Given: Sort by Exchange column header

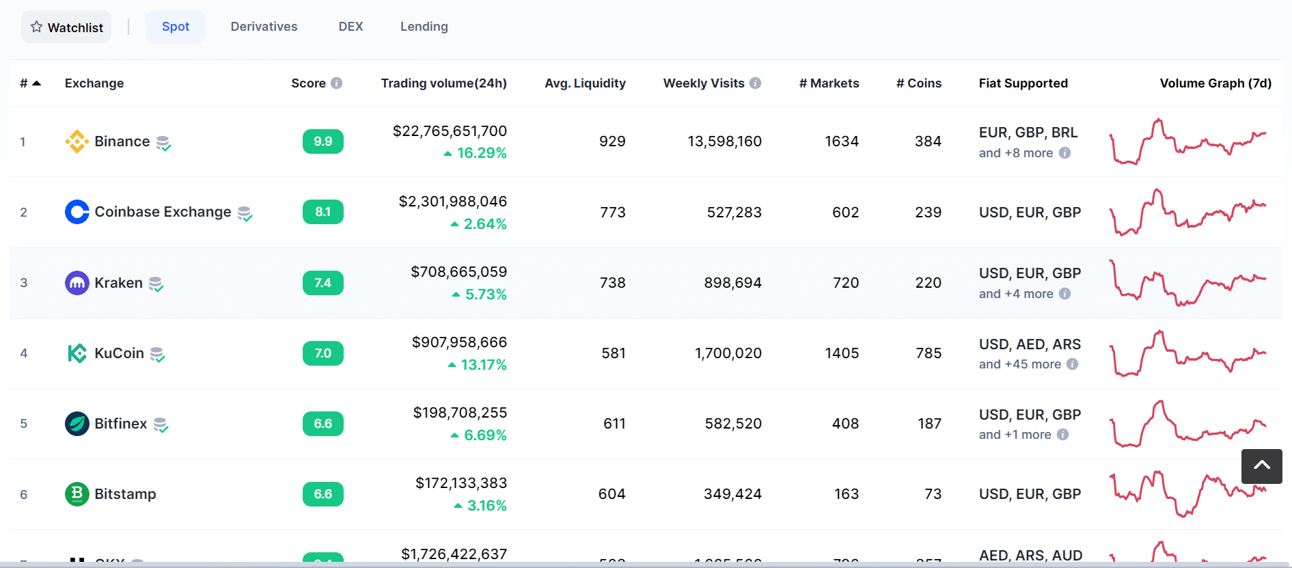Looking at the screenshot, I should [94, 83].
